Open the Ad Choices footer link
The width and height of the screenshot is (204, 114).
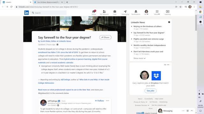click(153, 102)
